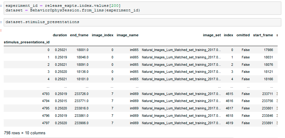Select end_frame value 18001.0
The width and height of the screenshot is (285, 138).
[83, 50]
